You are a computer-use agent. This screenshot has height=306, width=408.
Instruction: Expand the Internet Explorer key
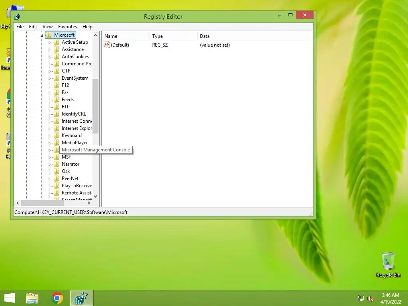click(x=49, y=129)
